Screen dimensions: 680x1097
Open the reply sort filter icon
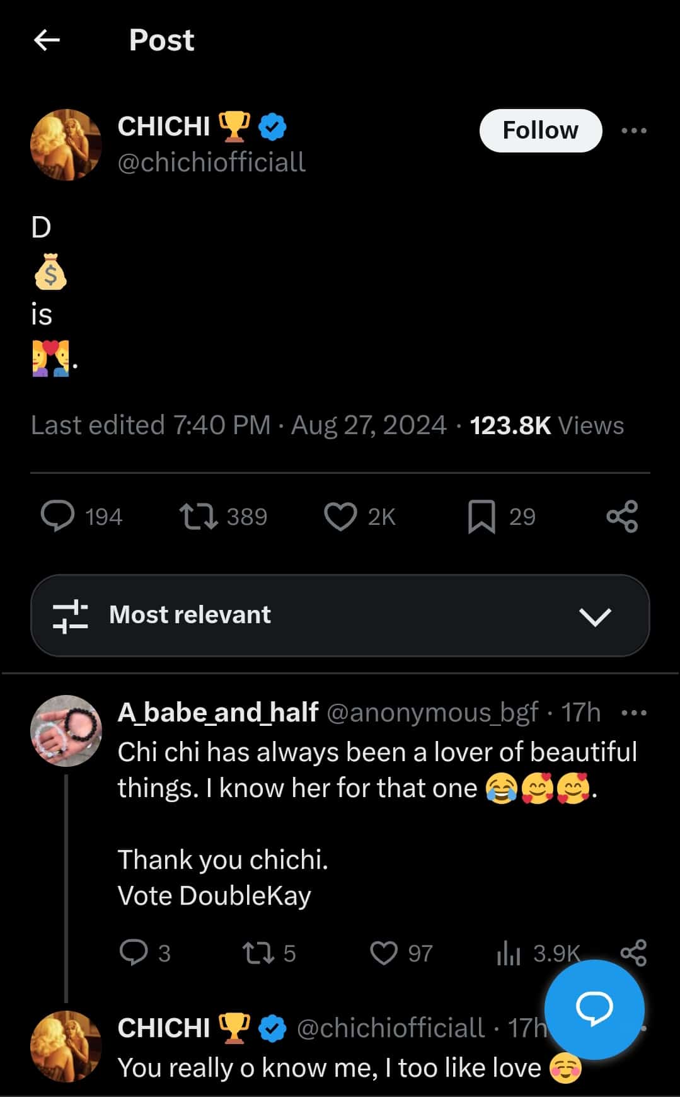tap(70, 616)
